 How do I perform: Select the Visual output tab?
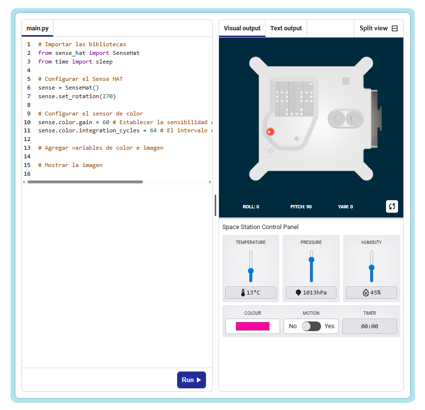tap(242, 28)
